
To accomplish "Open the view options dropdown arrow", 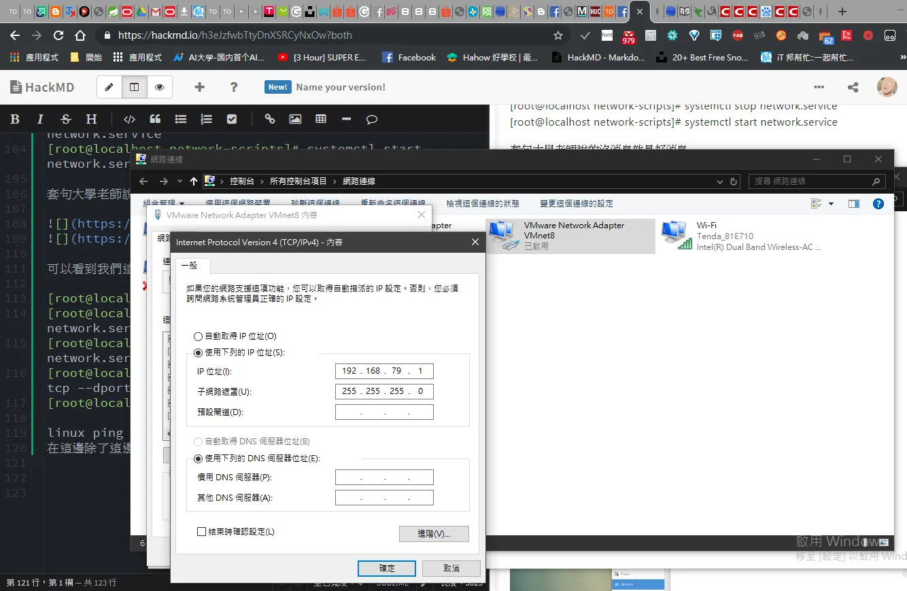I will click(x=831, y=204).
